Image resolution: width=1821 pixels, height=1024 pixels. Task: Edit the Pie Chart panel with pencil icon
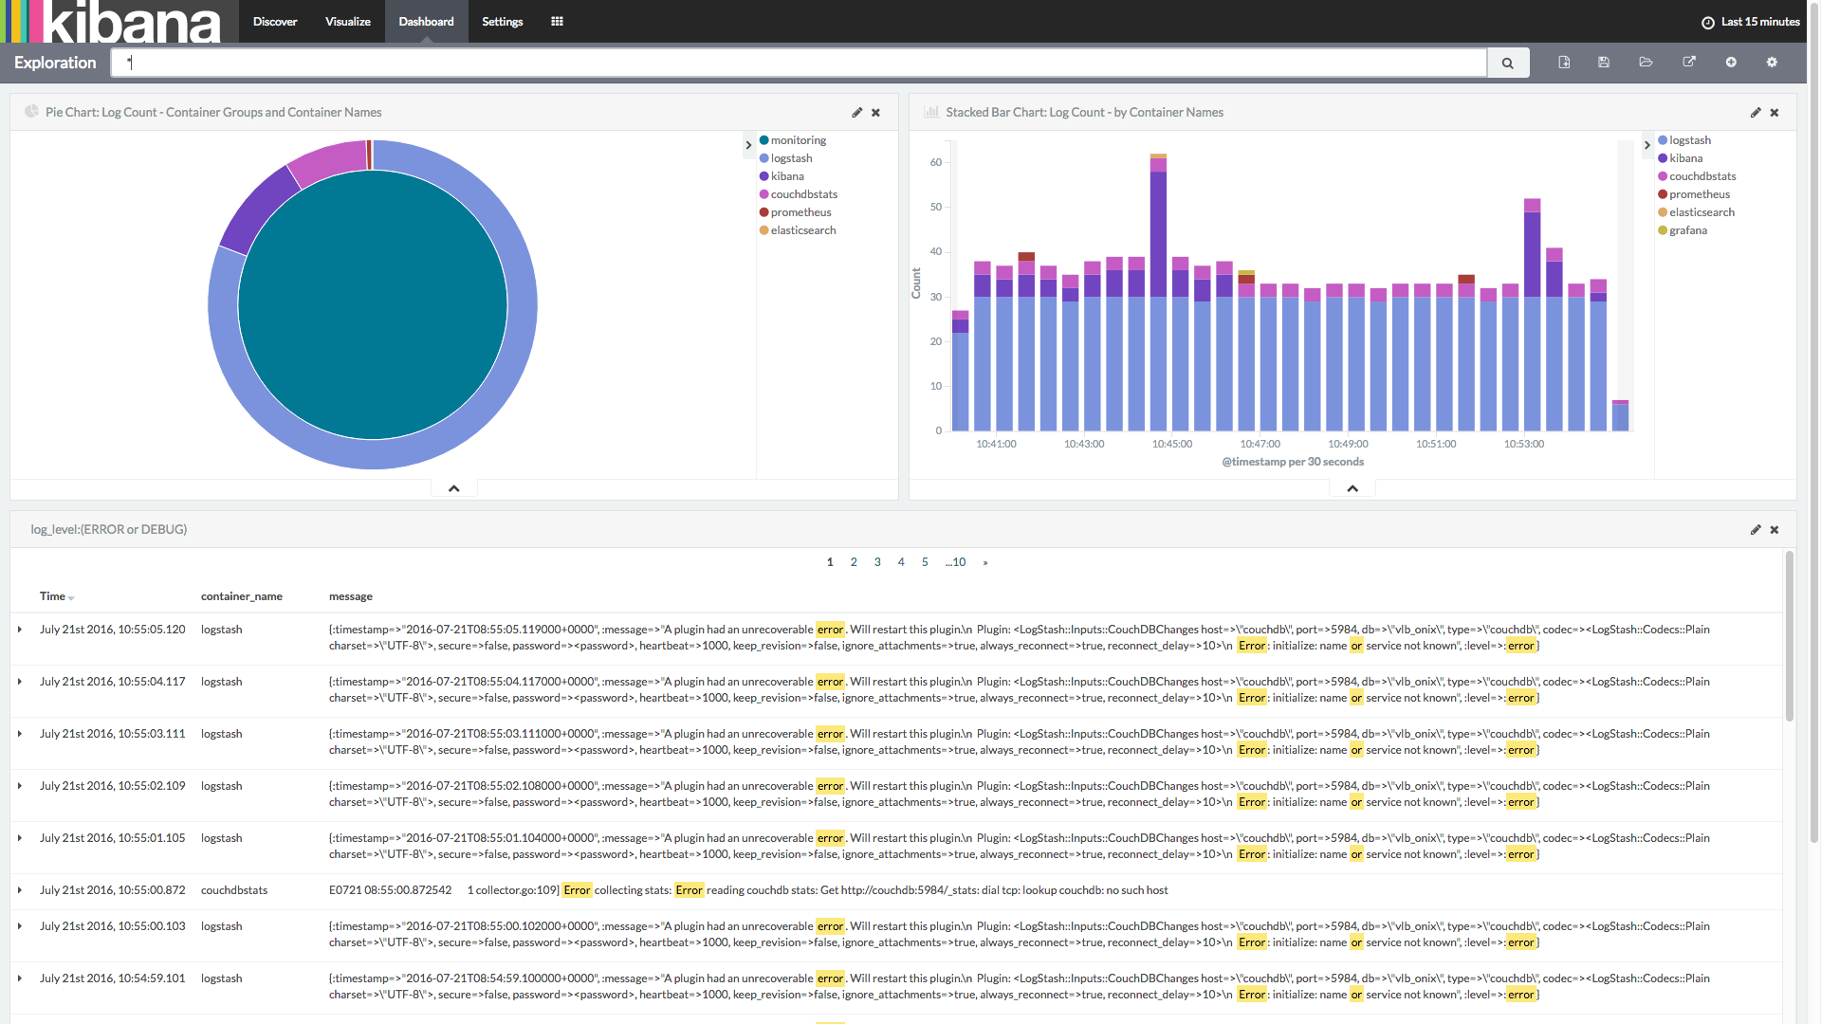[856, 113]
